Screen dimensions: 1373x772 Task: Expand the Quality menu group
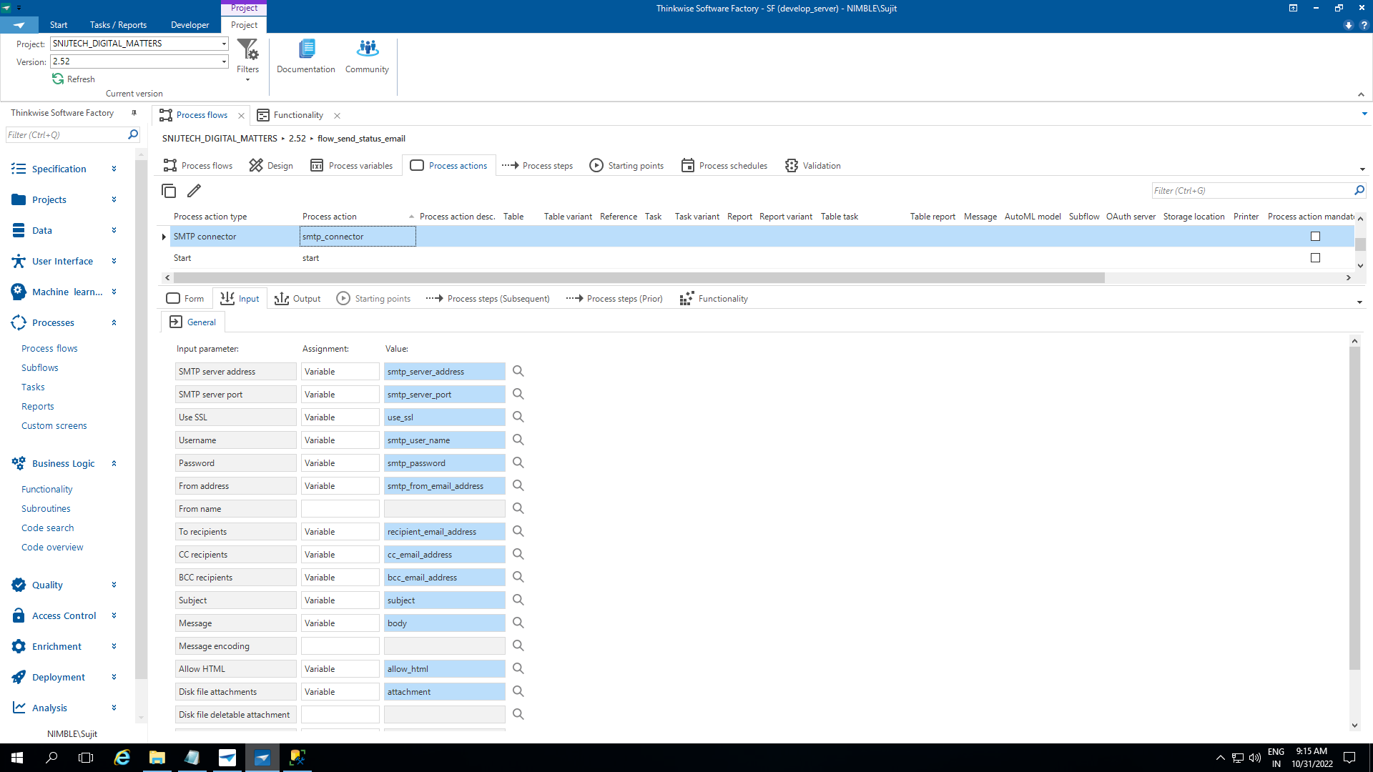[x=66, y=585]
